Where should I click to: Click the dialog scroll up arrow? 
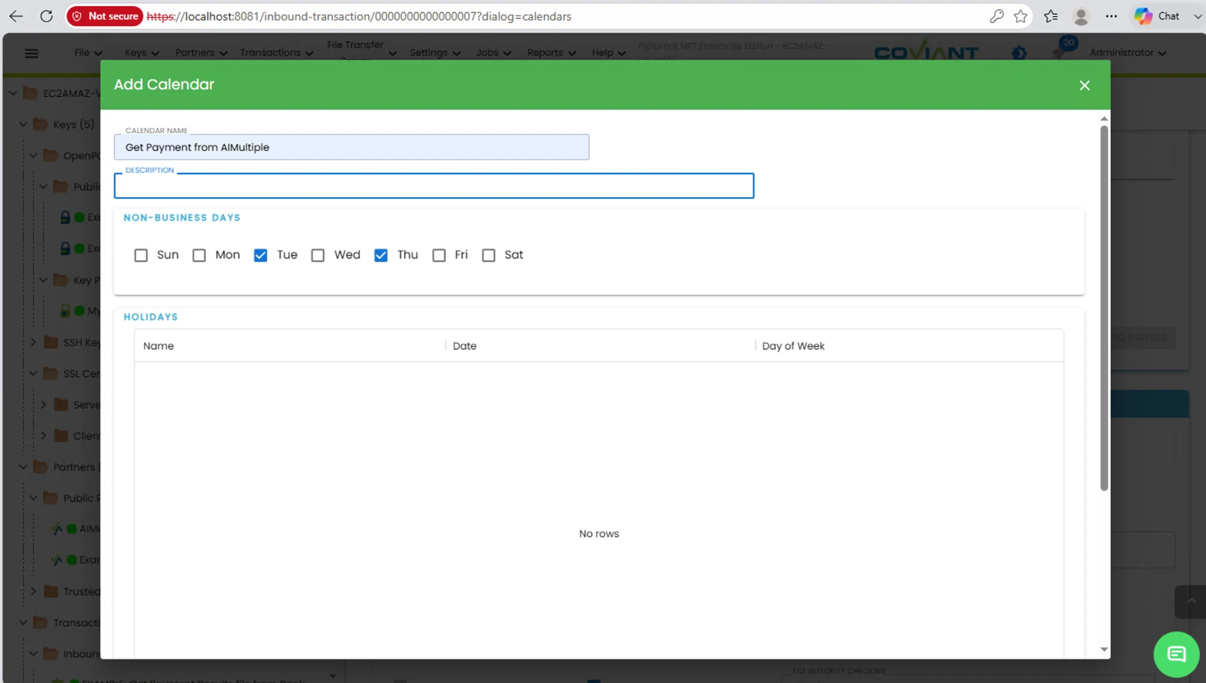(x=1104, y=119)
